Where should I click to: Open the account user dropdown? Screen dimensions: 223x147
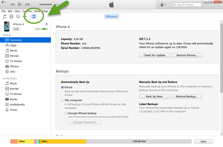click(x=163, y=4)
